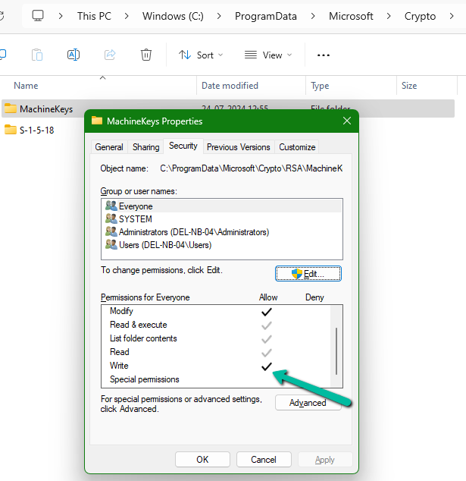Viewport: 466px width, 481px height.
Task: Switch to the Customize tab
Action: coord(297,147)
